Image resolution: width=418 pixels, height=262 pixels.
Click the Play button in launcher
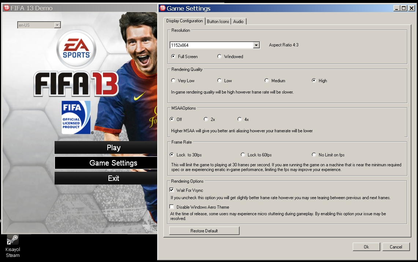(106, 148)
